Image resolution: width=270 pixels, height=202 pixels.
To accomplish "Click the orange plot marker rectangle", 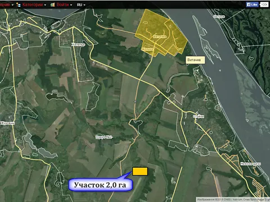I will [x=140, y=171].
